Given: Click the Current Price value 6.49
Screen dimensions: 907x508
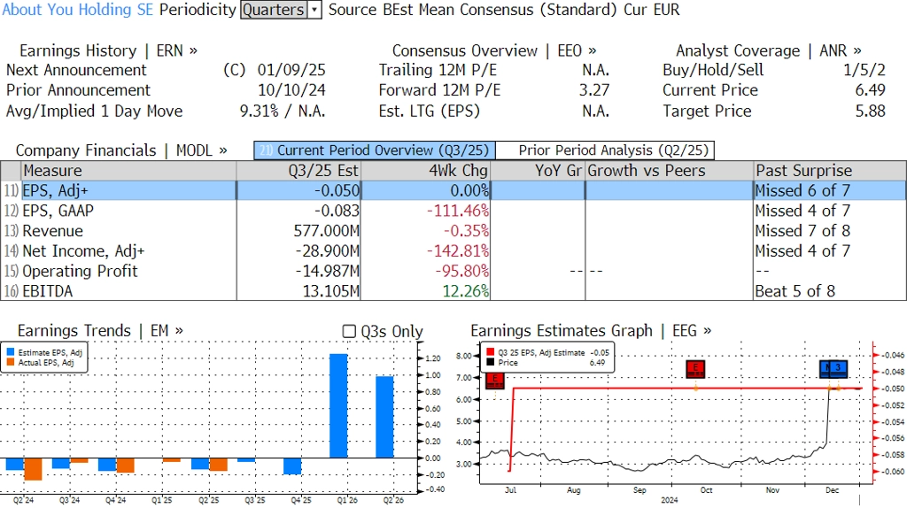Looking at the screenshot, I should pyautogui.click(x=871, y=90).
